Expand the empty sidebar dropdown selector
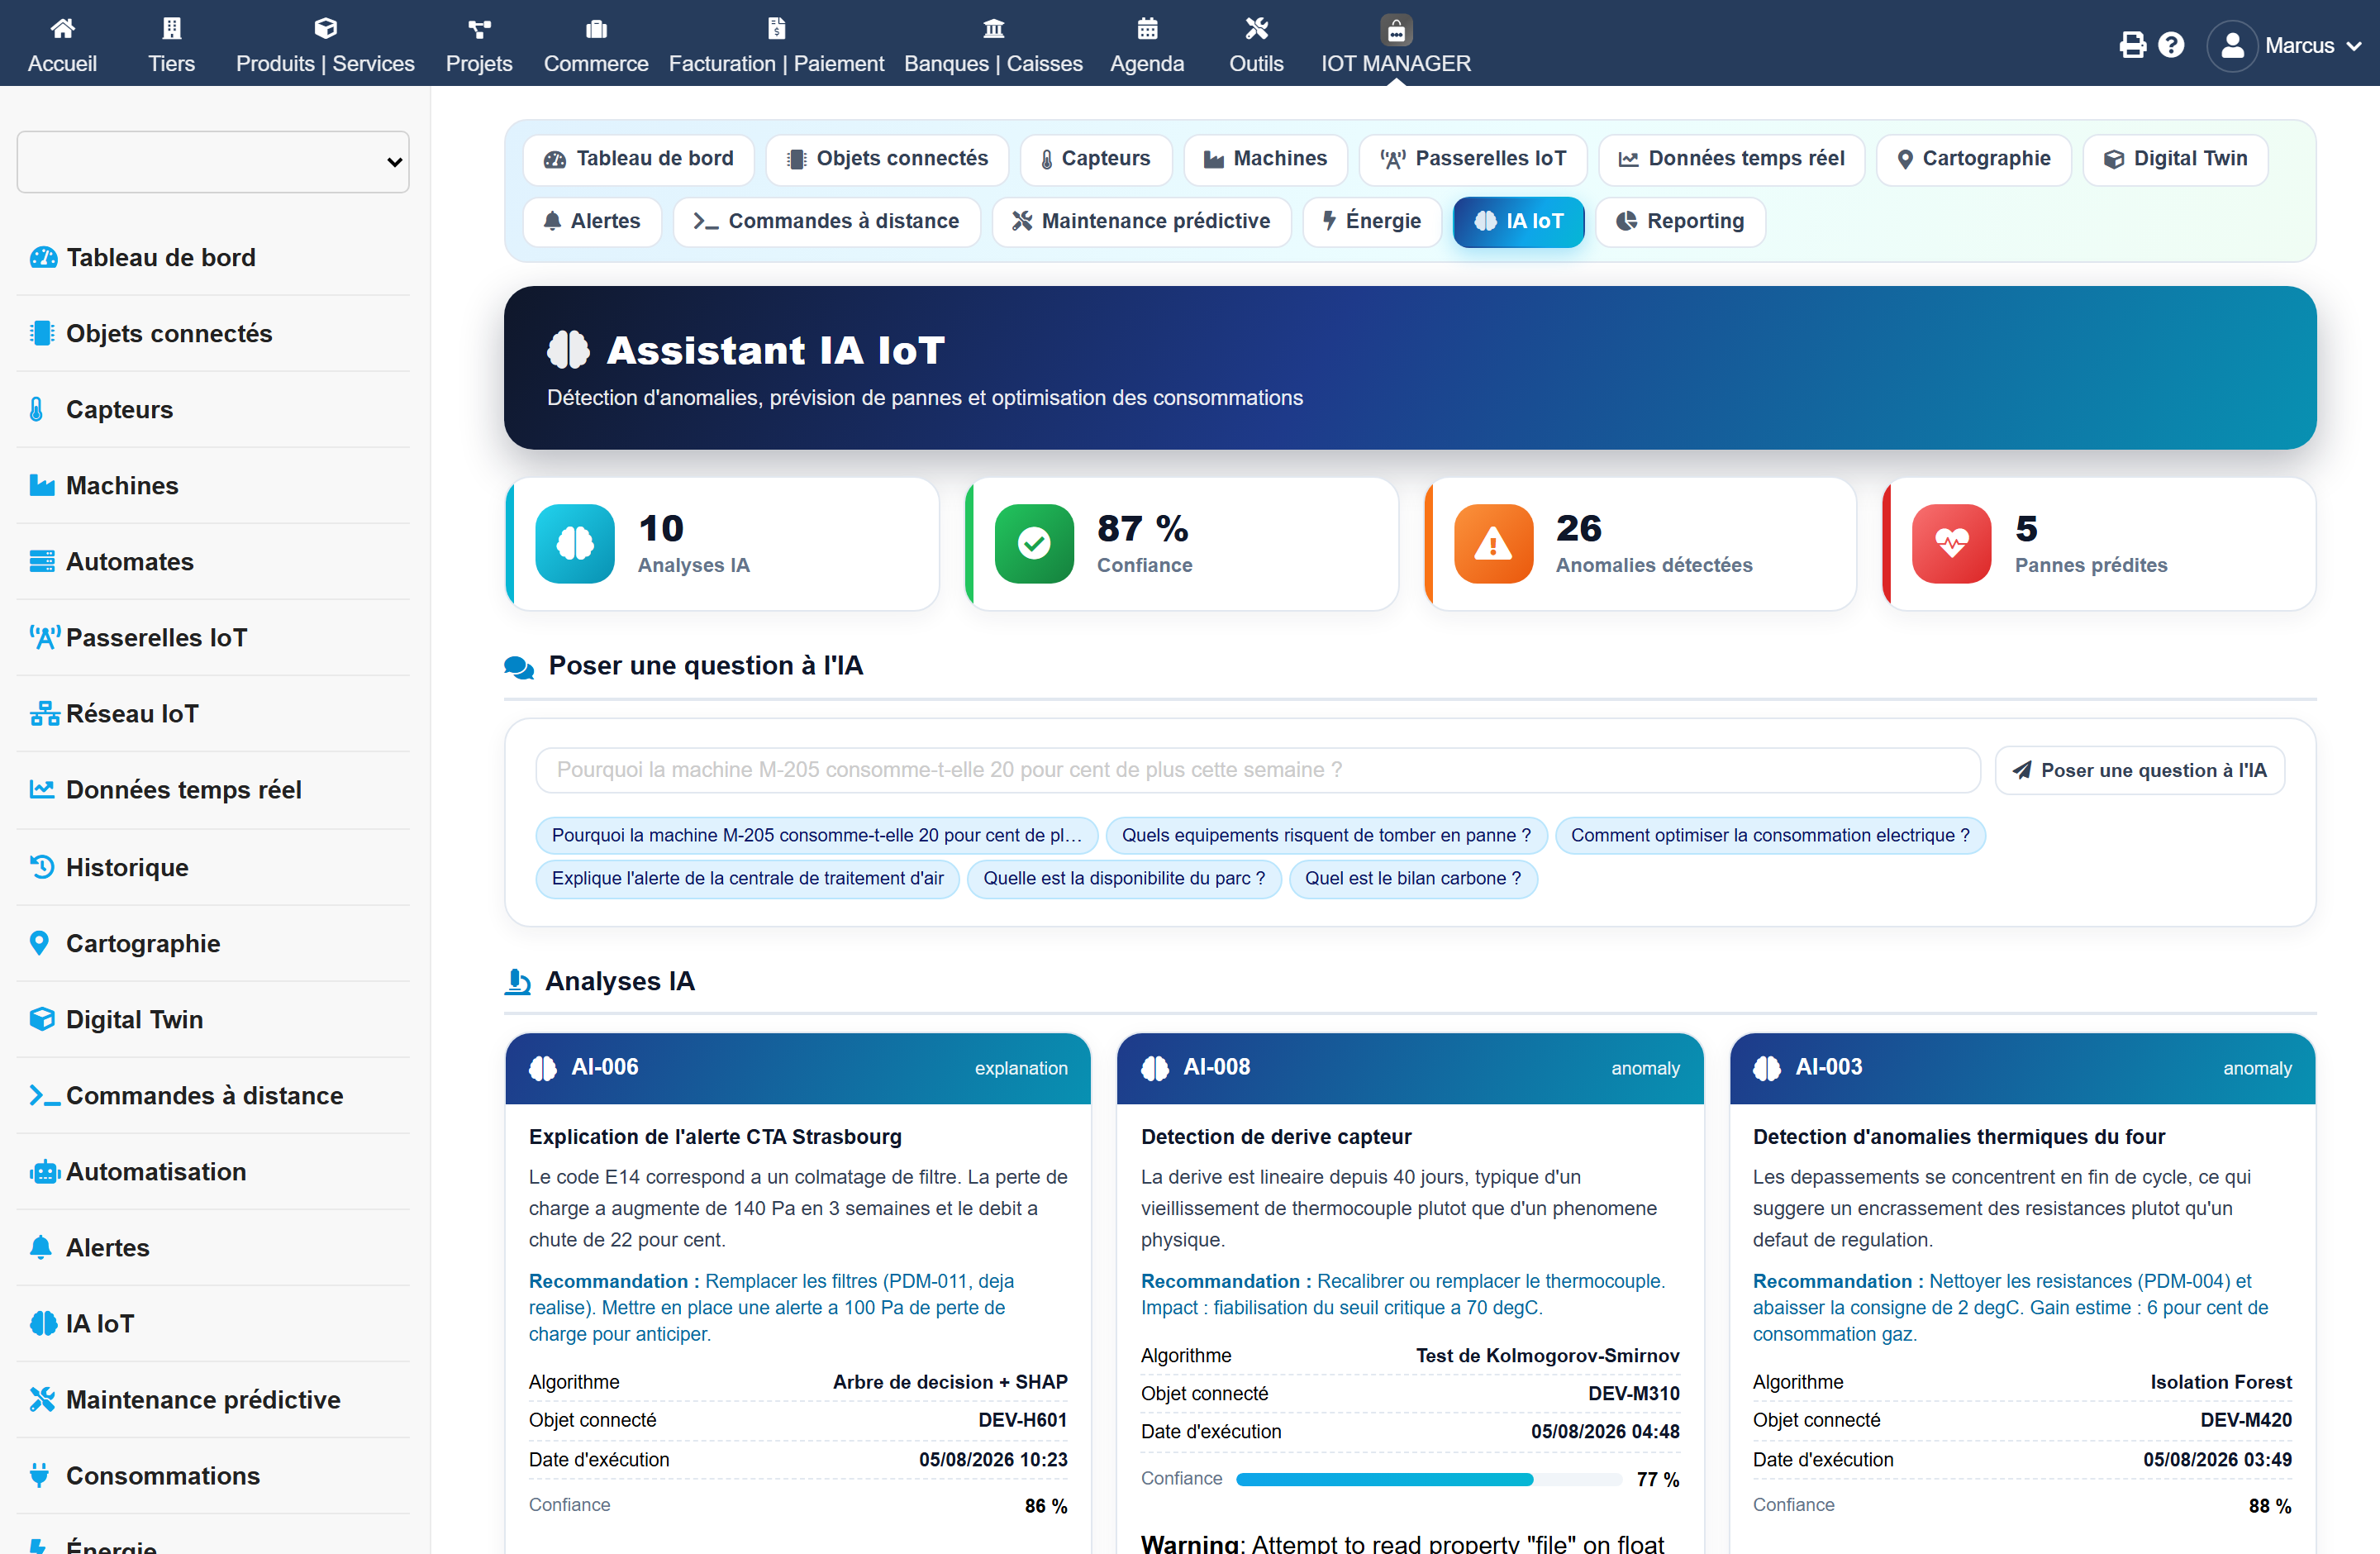This screenshot has width=2380, height=1554. coord(213,162)
